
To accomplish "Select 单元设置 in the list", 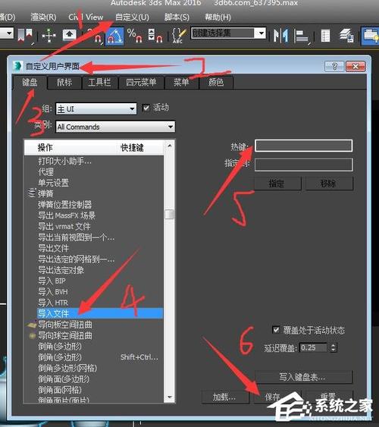I will click(53, 183).
